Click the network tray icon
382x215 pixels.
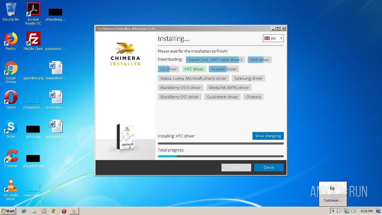pos(346,211)
